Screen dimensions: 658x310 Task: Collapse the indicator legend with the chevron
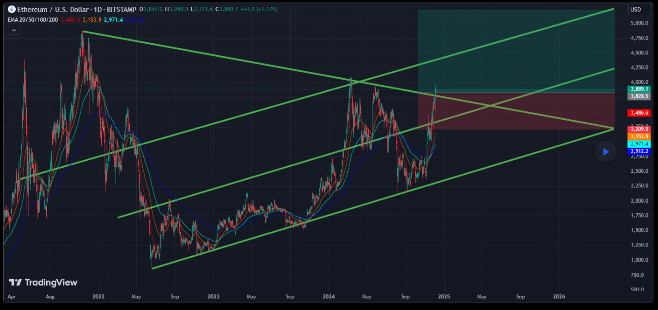coord(14,30)
